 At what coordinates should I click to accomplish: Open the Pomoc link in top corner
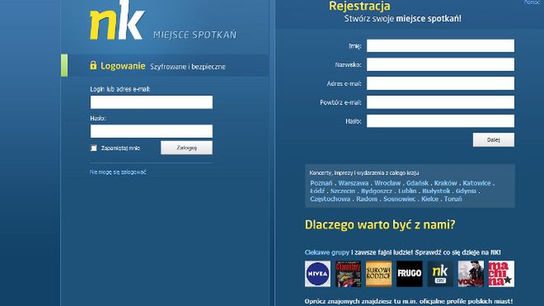pyautogui.click(x=532, y=2)
